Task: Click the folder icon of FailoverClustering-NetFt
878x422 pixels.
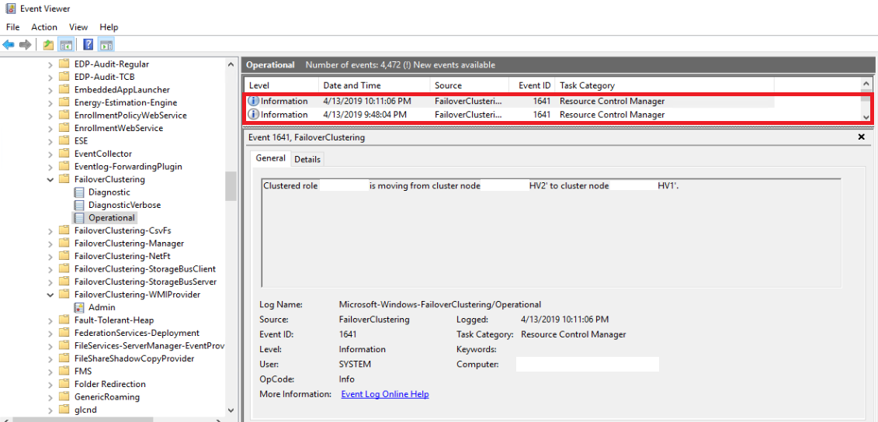Action: click(x=64, y=256)
